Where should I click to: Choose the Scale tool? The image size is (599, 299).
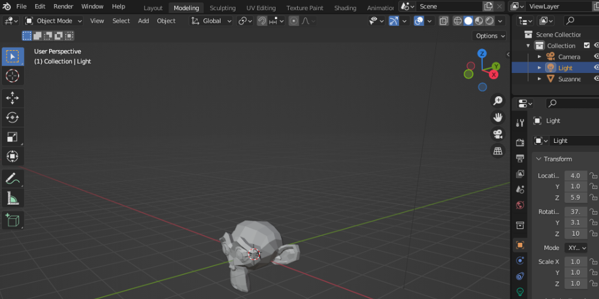coord(13,137)
